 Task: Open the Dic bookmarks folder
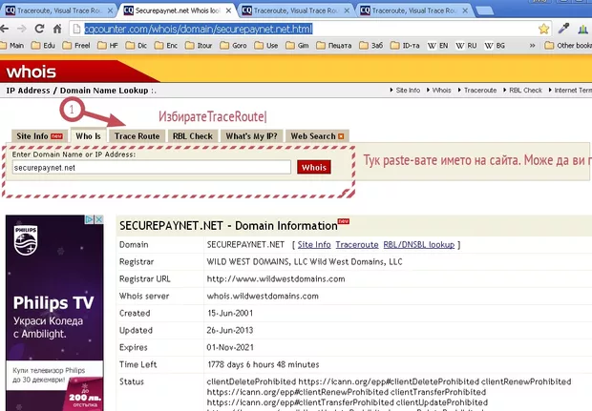click(137, 46)
